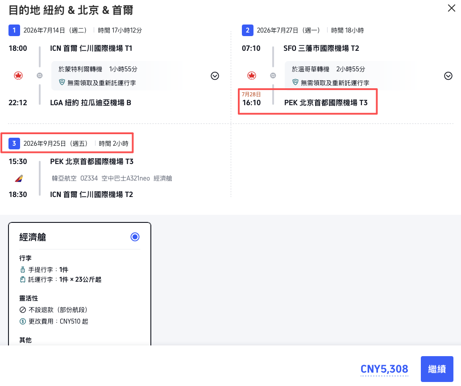The width and height of the screenshot is (461, 386).
Task: Expand flight details for the SFO to PEK segment
Action: [448, 76]
